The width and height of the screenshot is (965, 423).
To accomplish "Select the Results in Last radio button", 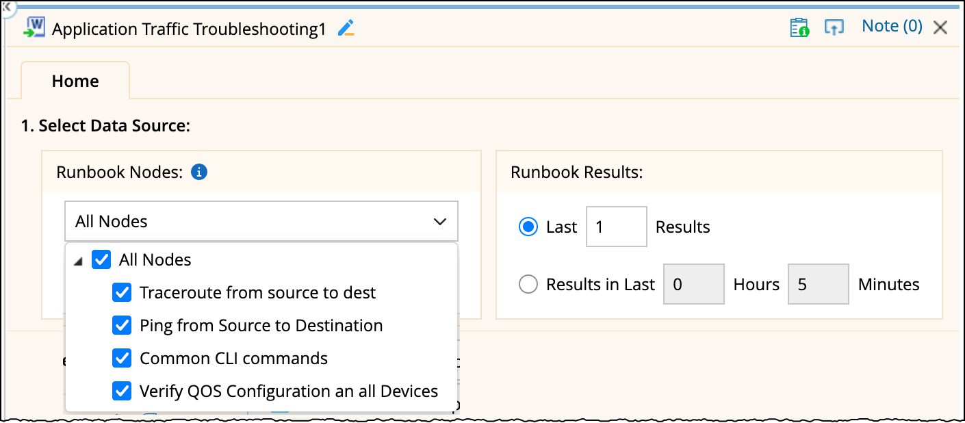I will (528, 285).
